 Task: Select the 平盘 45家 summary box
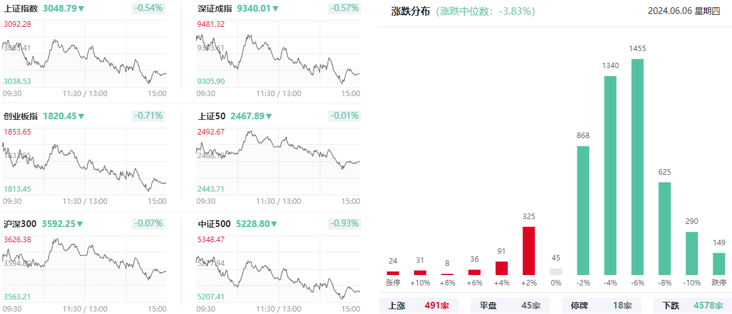tap(510, 305)
